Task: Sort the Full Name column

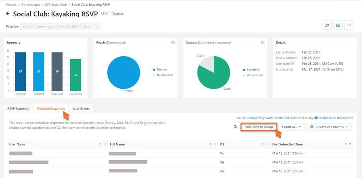Action: point(210,144)
